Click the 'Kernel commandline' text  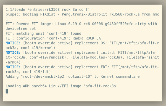tap(120, 76)
